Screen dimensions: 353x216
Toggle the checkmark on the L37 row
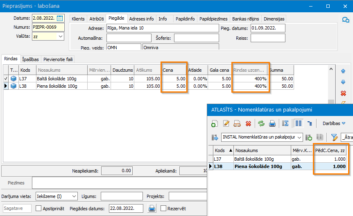point(5,79)
